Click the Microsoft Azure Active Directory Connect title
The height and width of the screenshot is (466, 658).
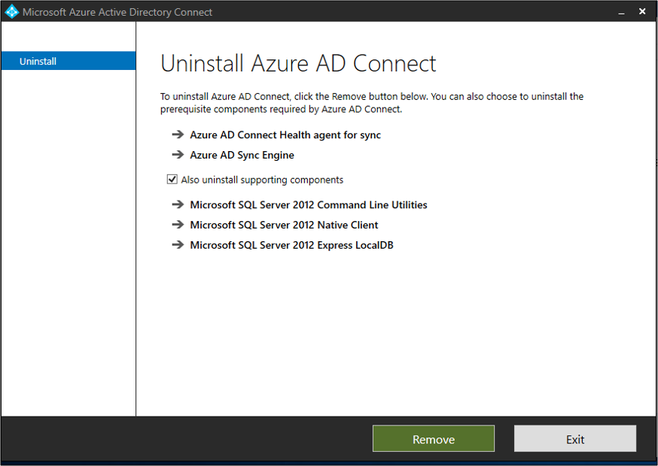pos(117,12)
